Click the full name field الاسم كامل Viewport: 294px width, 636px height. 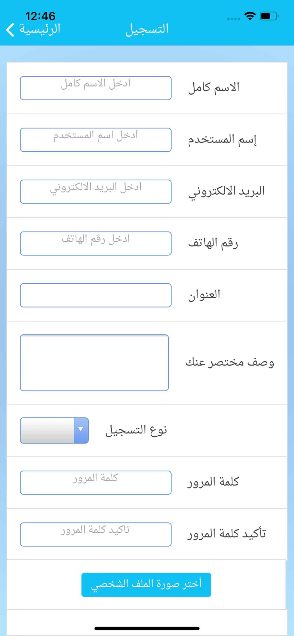pyautogui.click(x=96, y=88)
